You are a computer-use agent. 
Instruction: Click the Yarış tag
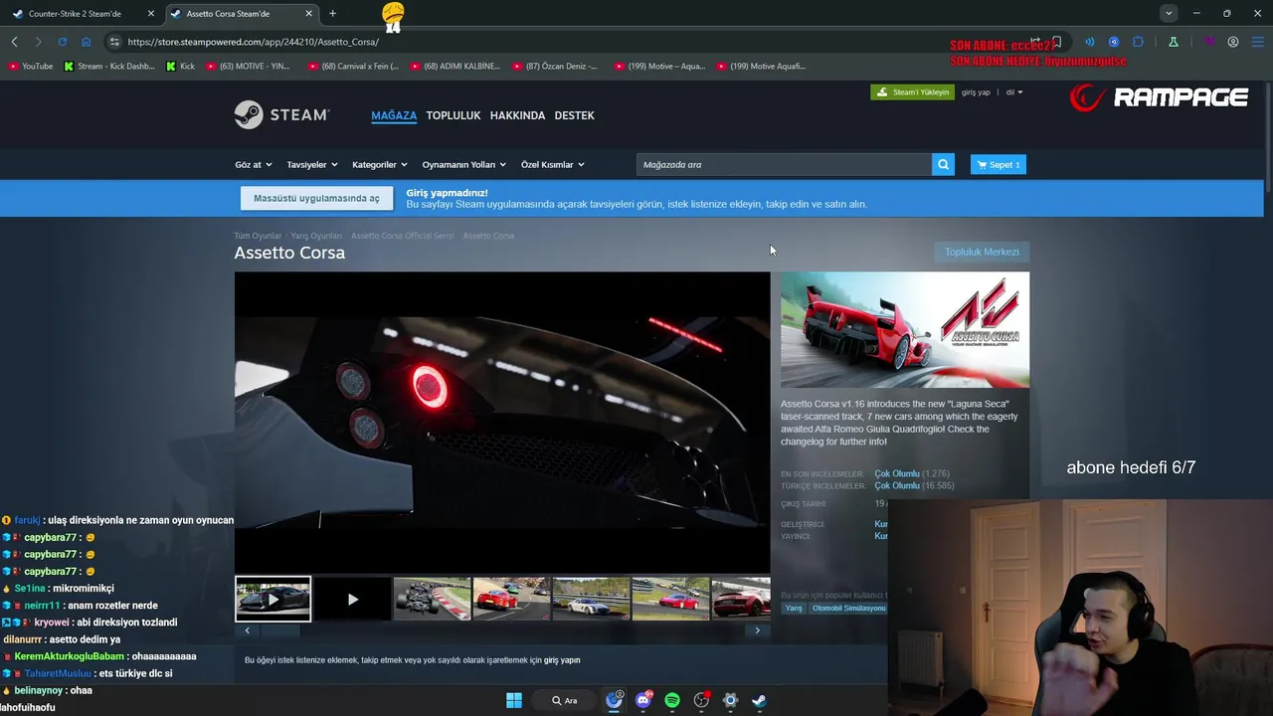(794, 608)
